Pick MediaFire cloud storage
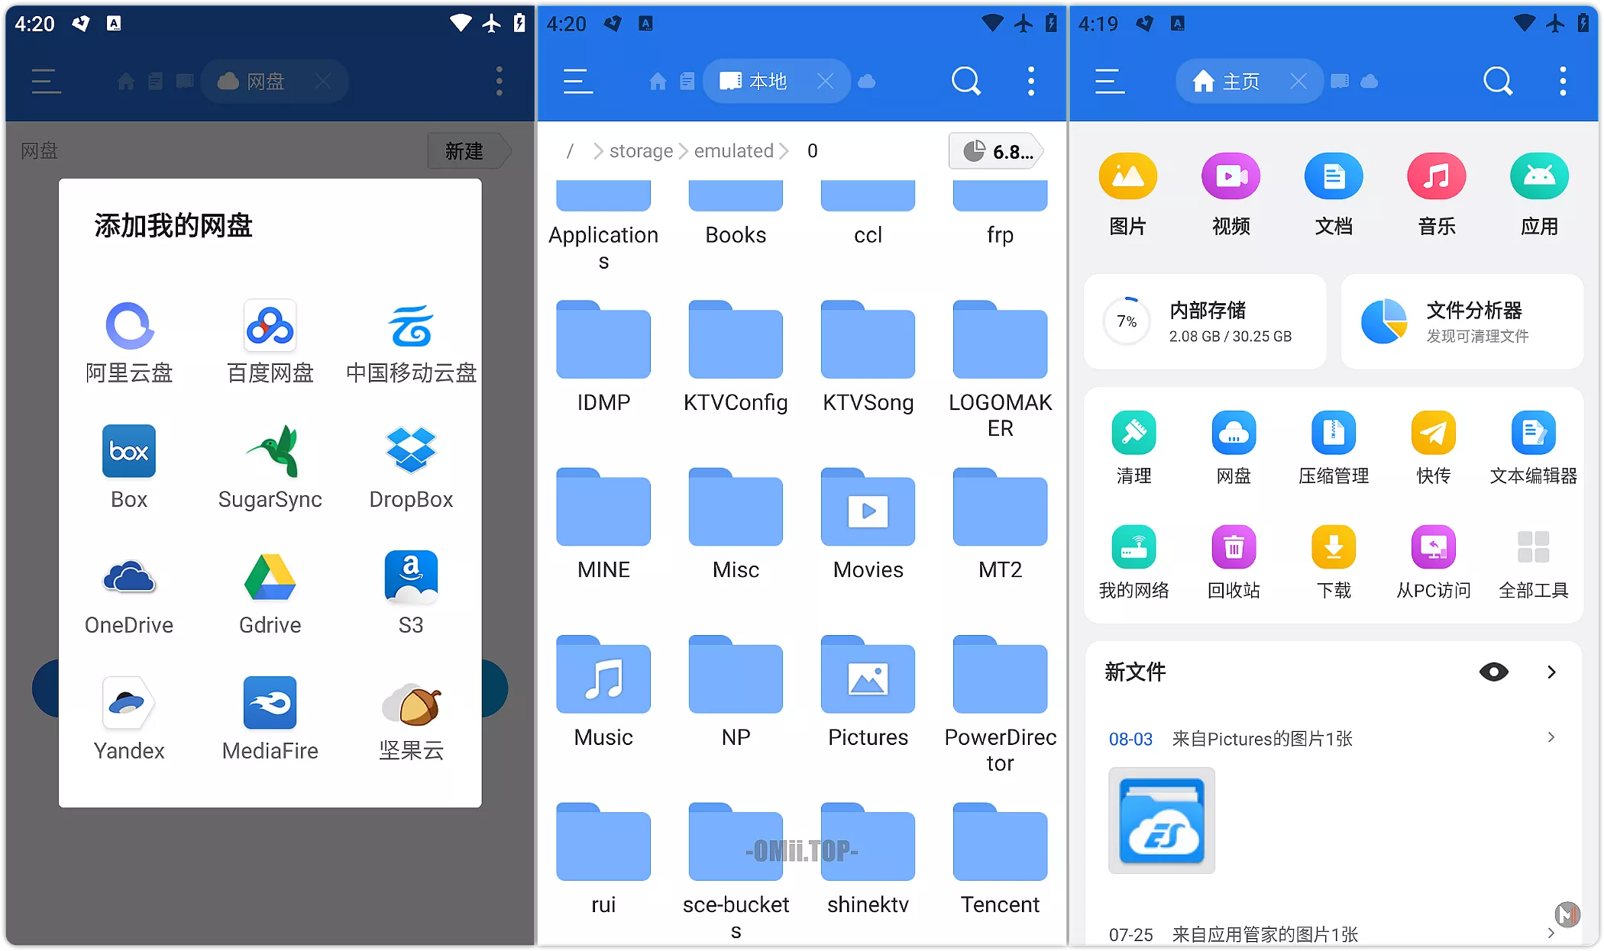The height and width of the screenshot is (951, 1604). point(270,719)
